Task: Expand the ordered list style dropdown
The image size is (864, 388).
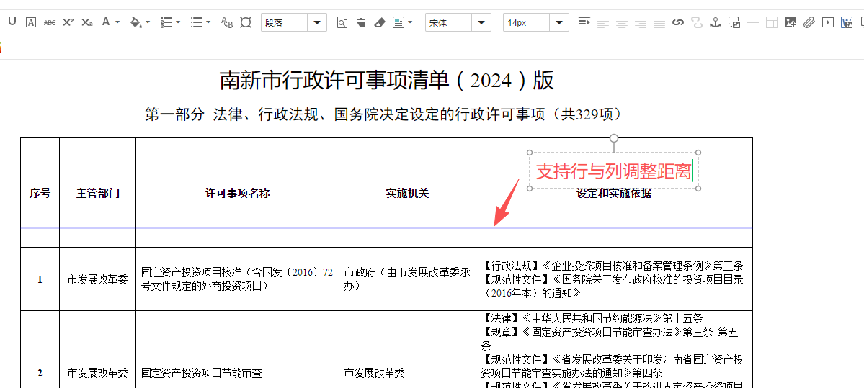Action: pyautogui.click(x=178, y=22)
